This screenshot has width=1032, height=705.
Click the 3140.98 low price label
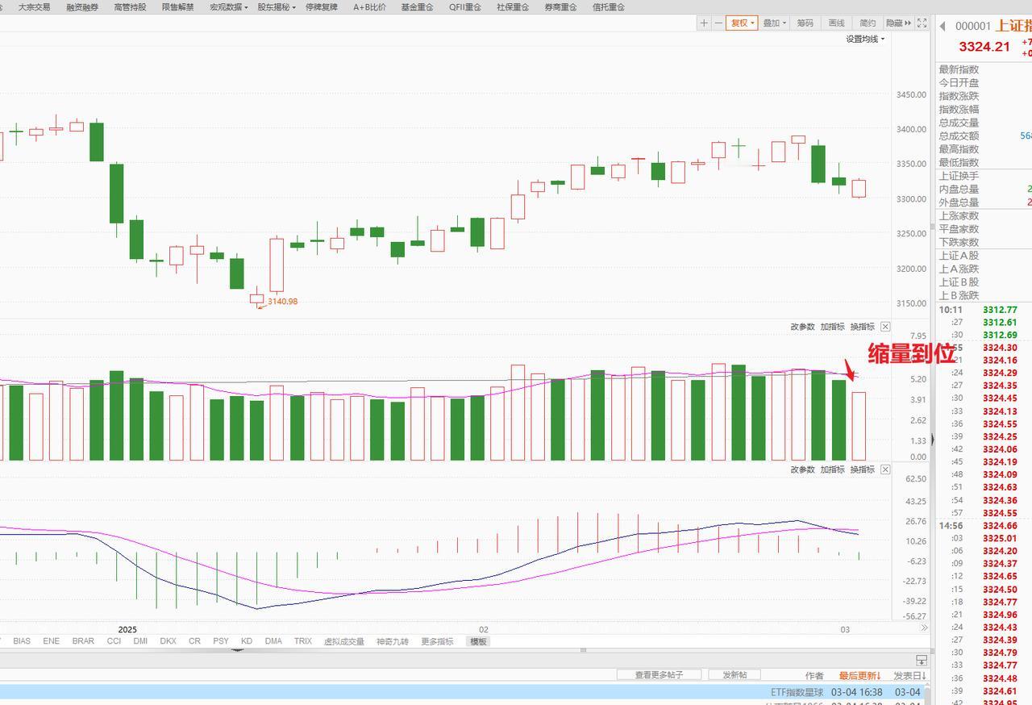[282, 302]
